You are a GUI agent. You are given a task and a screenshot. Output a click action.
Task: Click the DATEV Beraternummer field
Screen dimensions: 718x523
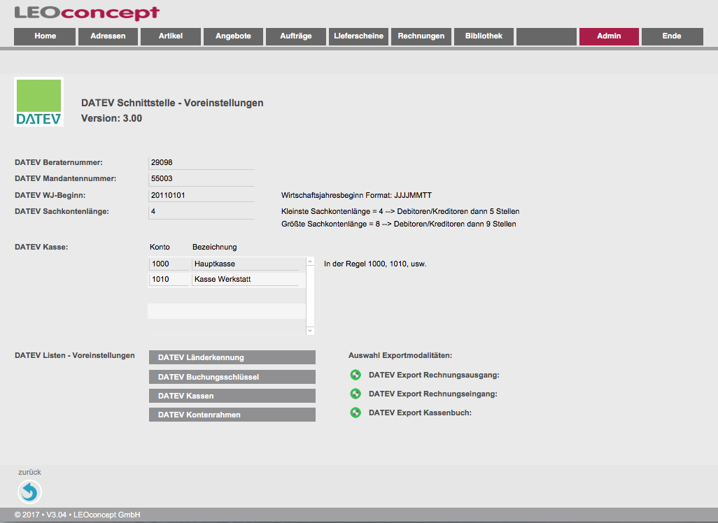[x=202, y=163]
